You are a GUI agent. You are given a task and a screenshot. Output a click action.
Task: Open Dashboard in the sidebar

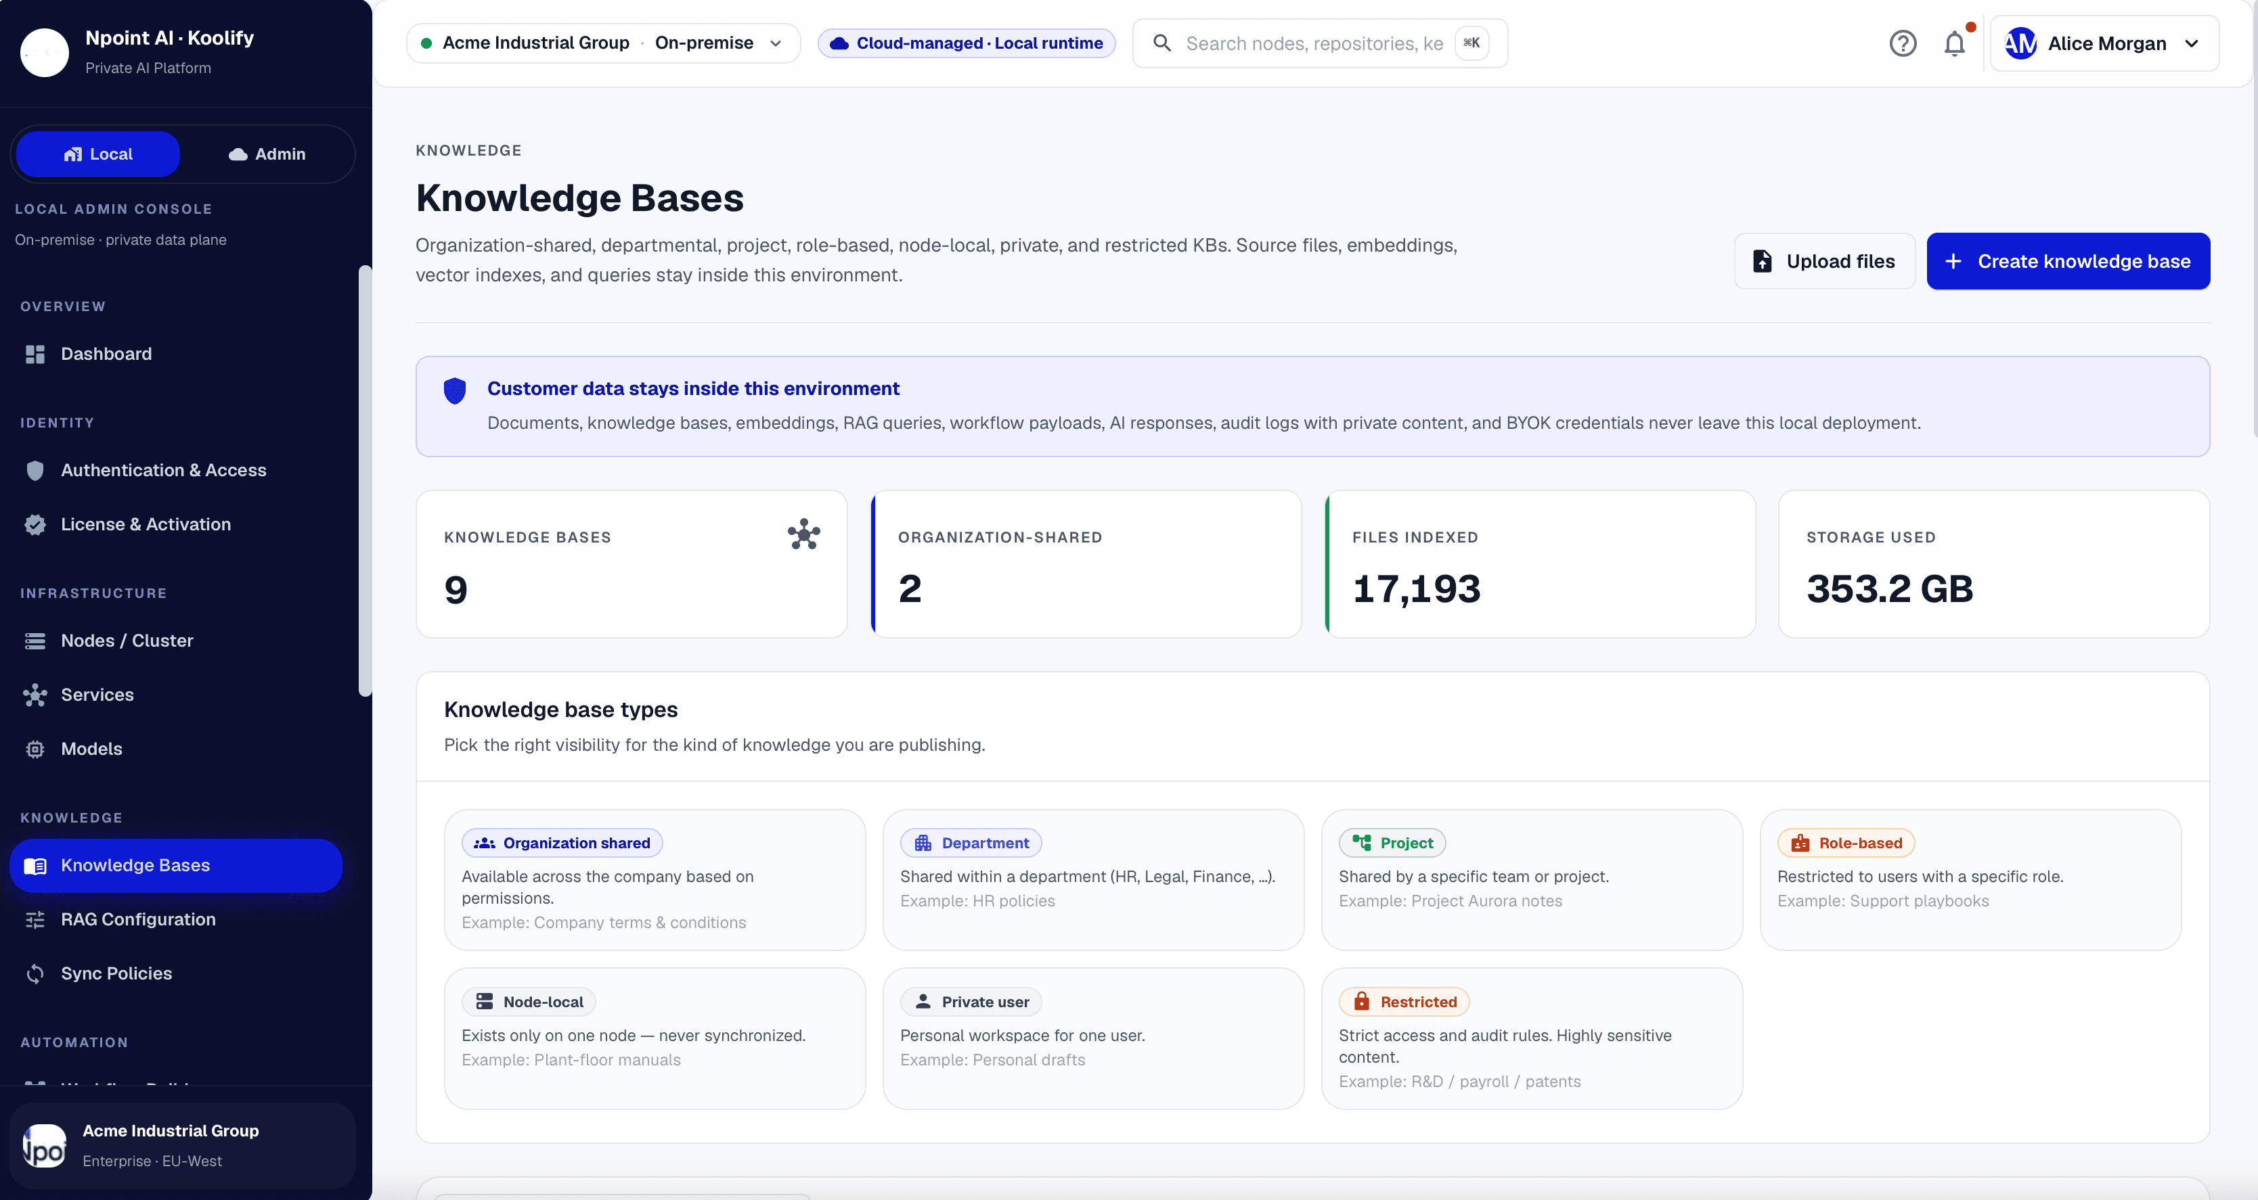tap(175, 354)
